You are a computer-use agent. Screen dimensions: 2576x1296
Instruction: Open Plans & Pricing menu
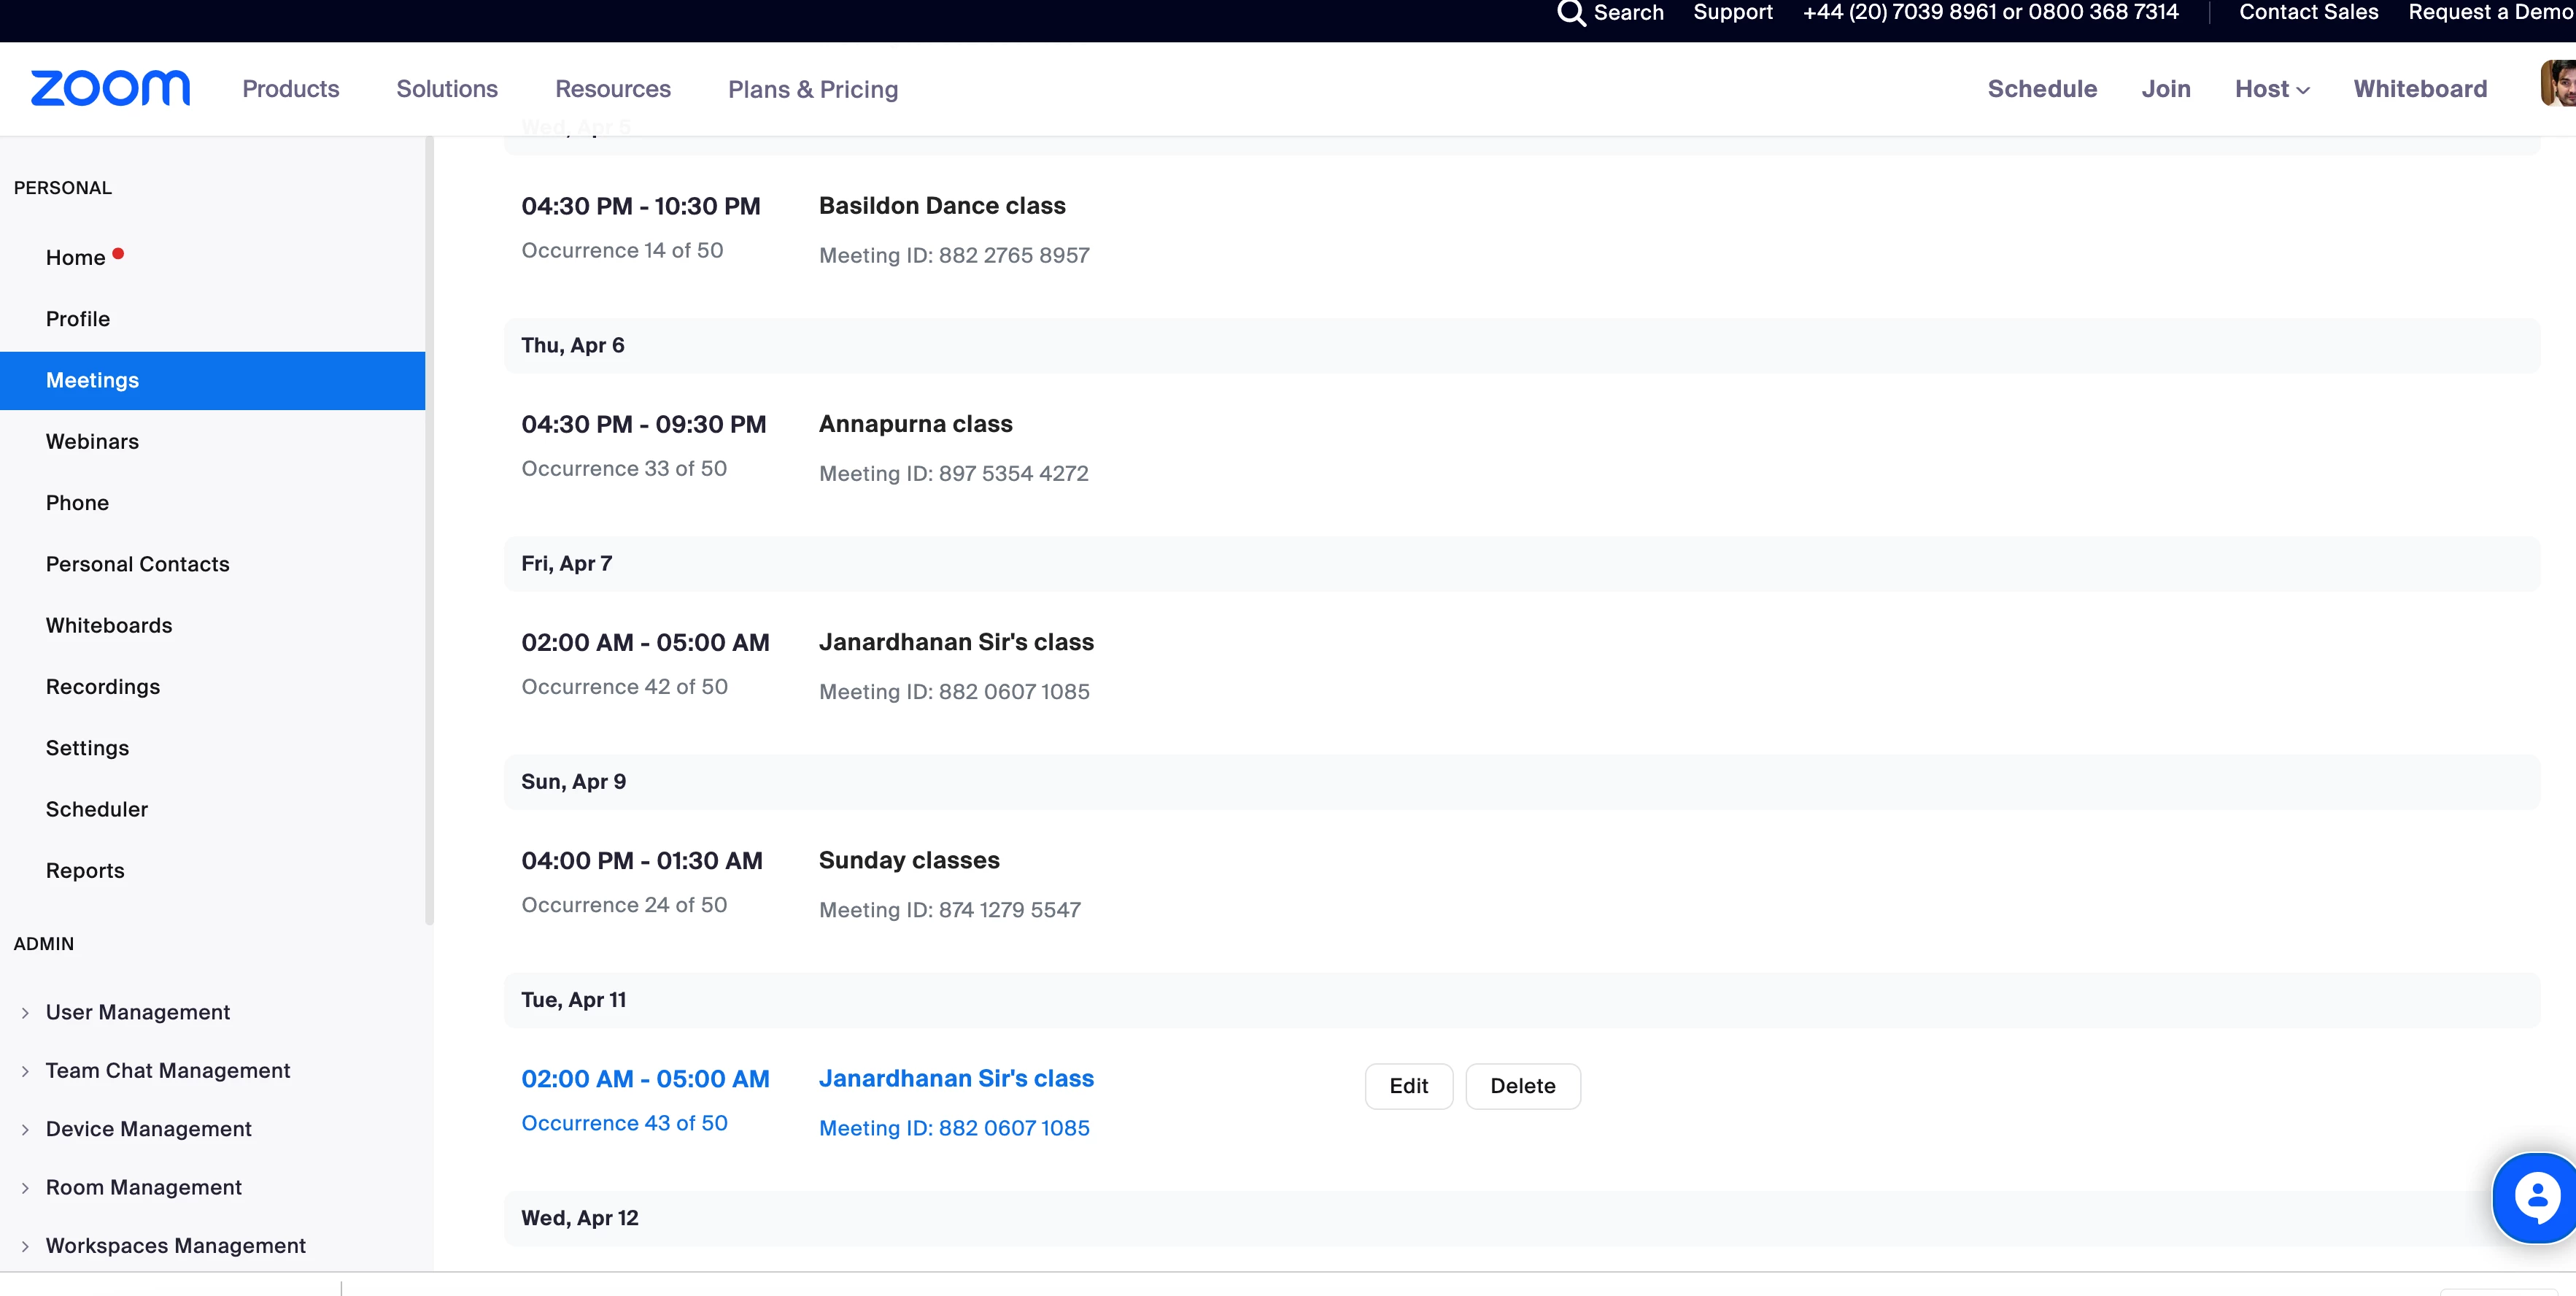[812, 89]
